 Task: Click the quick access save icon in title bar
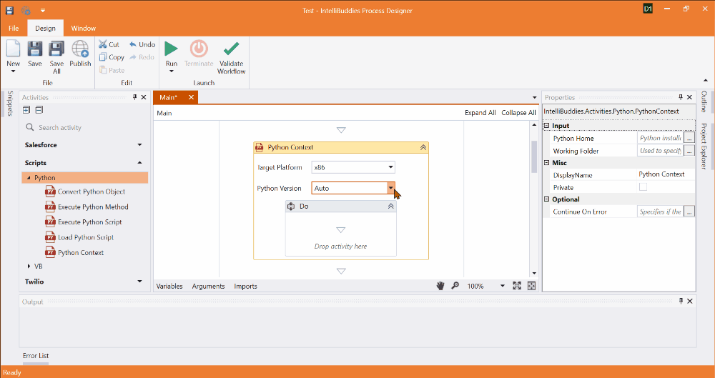(9, 10)
